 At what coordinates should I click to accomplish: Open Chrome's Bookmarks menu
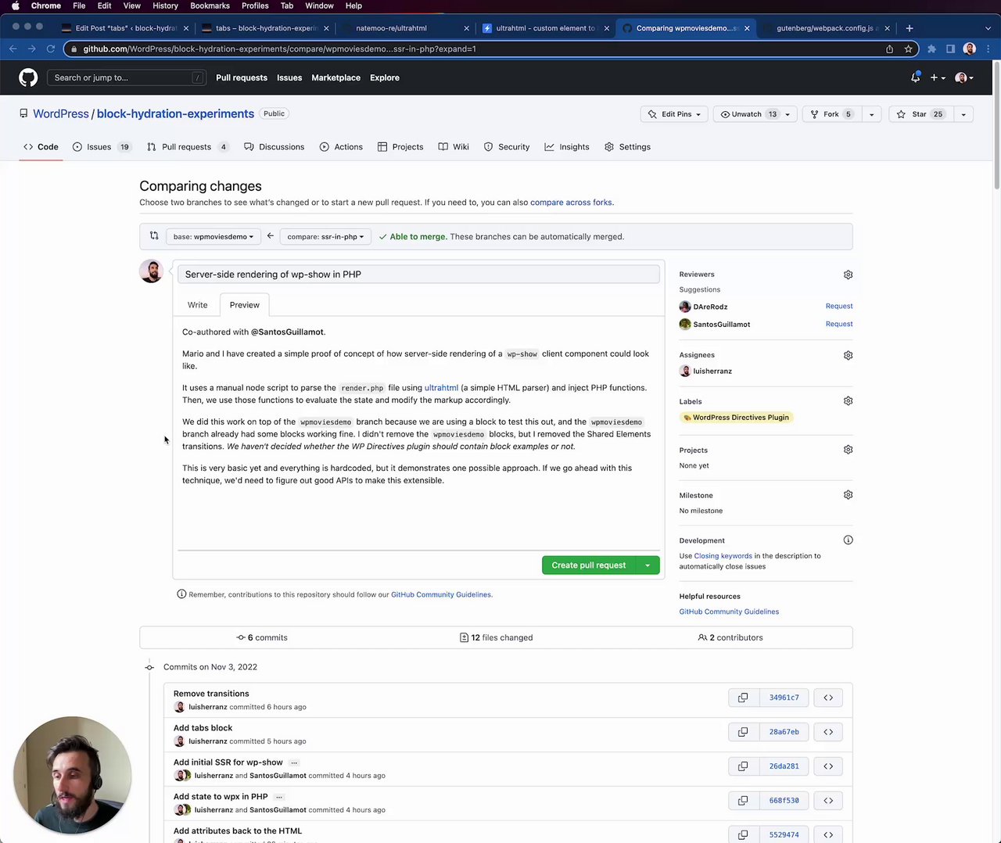pos(210,5)
